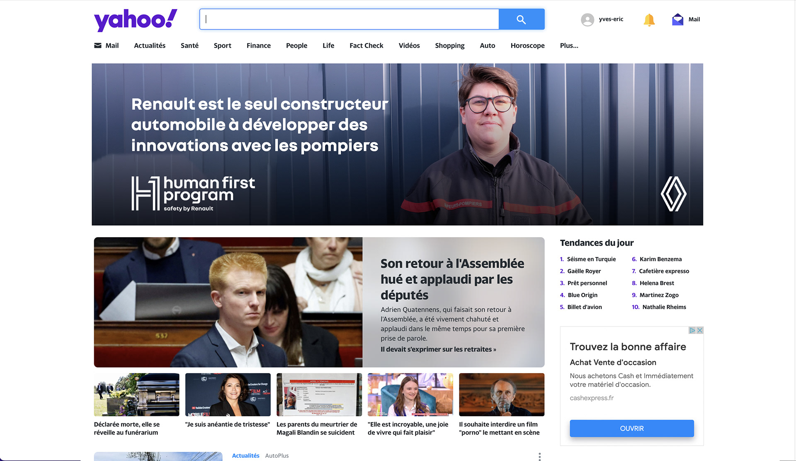
Task: Open the three-dot options menu for the article
Action: pos(539,456)
